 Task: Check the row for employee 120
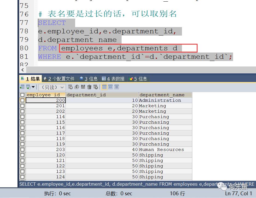pyautogui.click(x=22, y=155)
